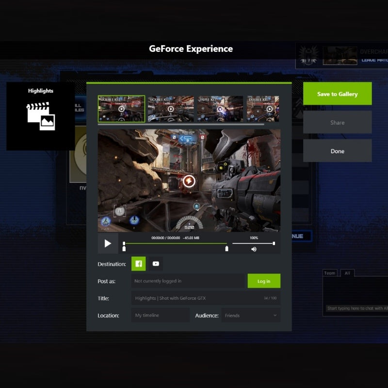Click the Title input field
Screen dimensions: 388x388
206,298
